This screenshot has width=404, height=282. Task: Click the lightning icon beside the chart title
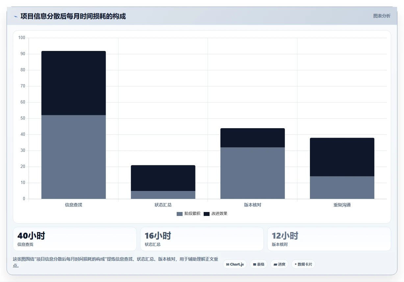pos(15,16)
